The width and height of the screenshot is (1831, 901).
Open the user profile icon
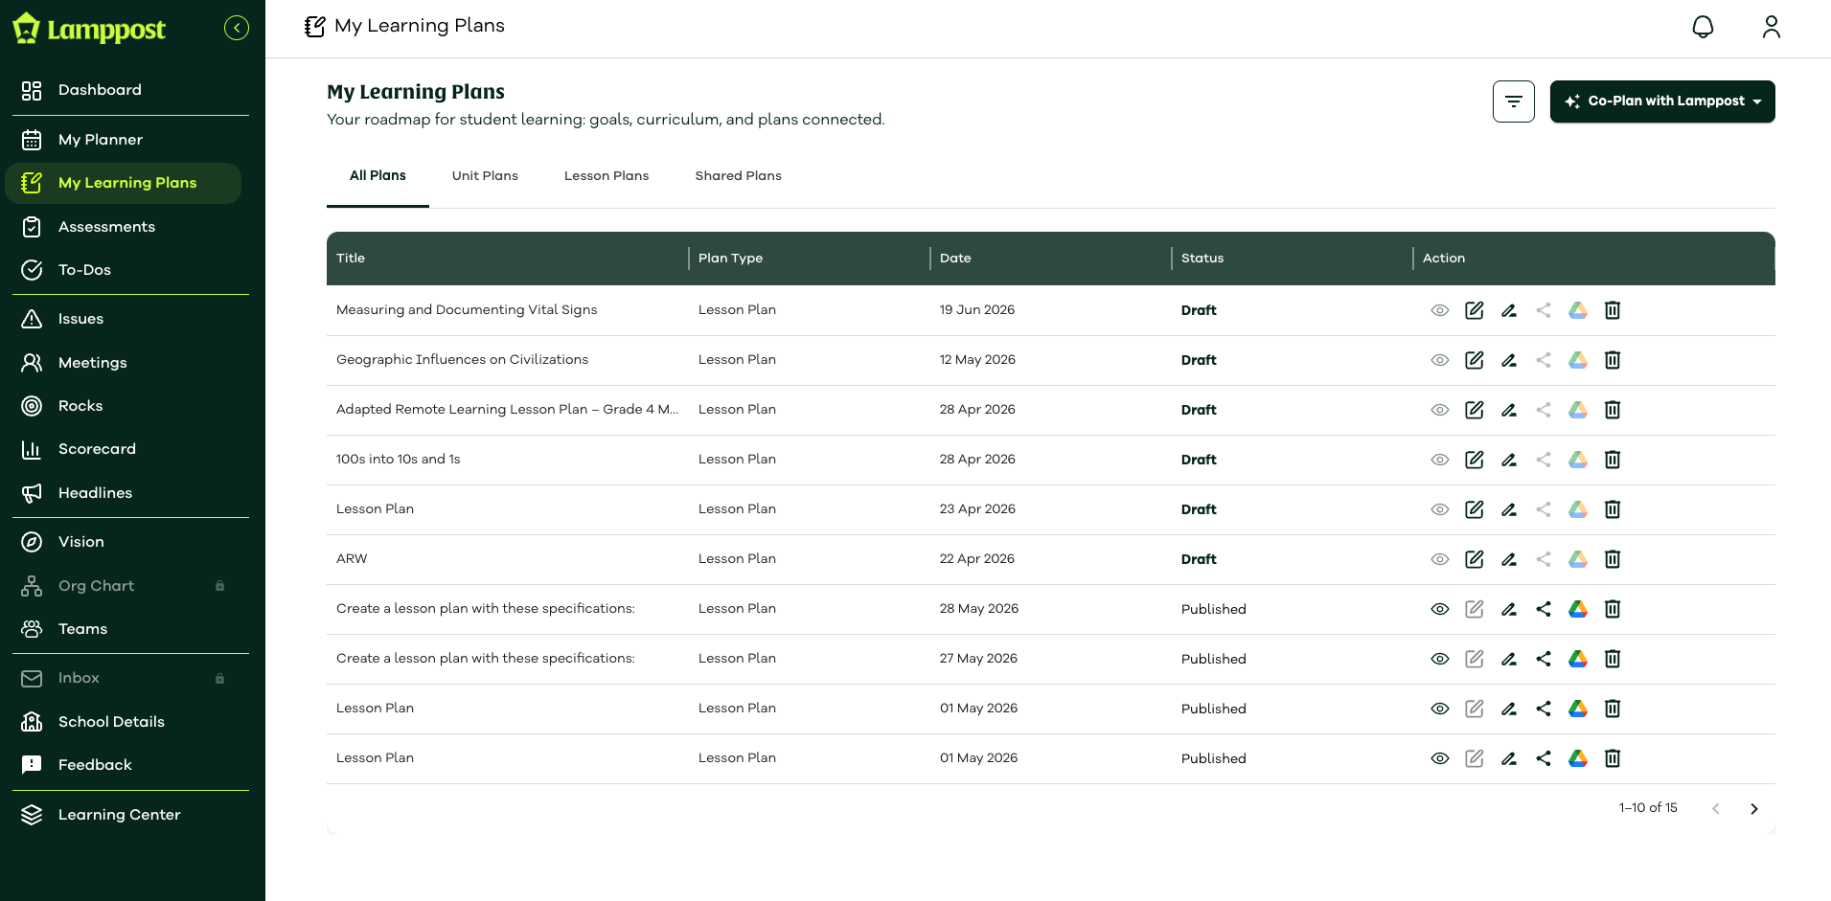(1772, 27)
